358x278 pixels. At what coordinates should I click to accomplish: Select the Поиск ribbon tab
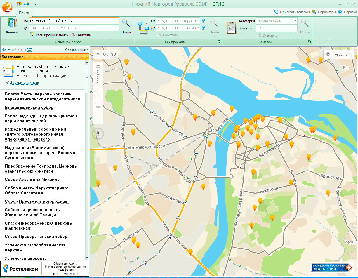click(x=24, y=13)
